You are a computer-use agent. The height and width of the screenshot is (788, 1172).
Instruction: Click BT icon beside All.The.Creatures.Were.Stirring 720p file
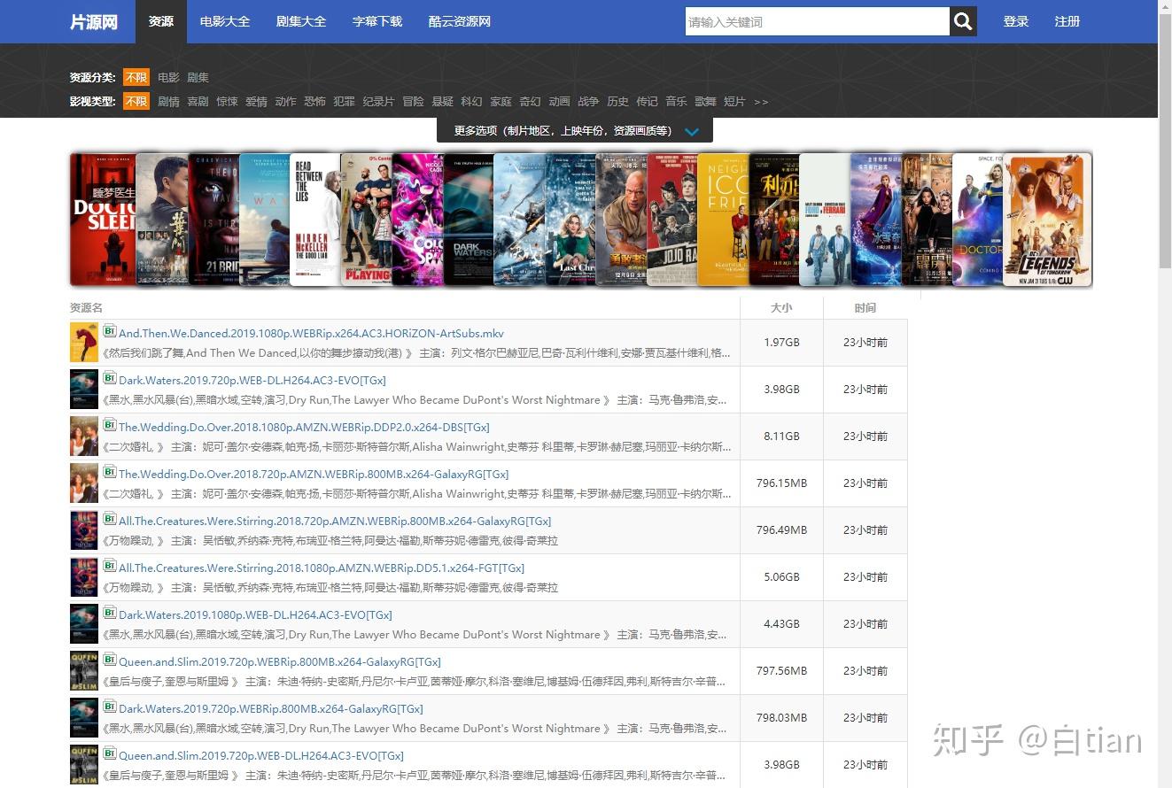[x=110, y=520]
